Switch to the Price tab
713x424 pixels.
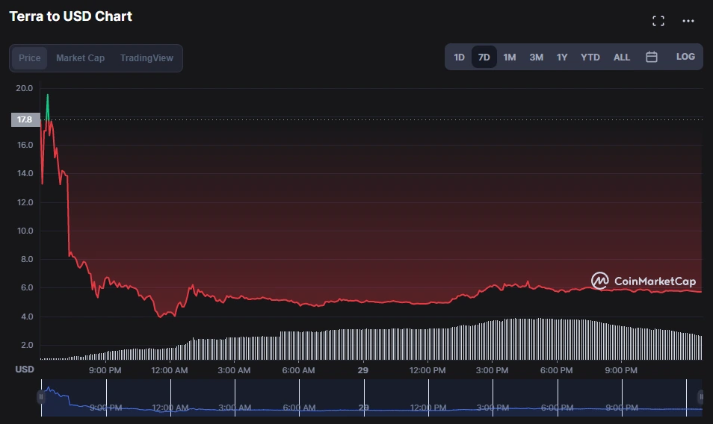coord(30,58)
